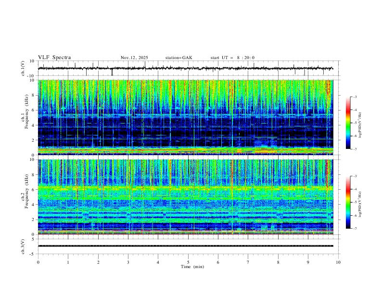The width and height of the screenshot is (381, 294).
Task: Click the "8" kHz tick on the ch.2 frequency axis
Action: (34, 175)
